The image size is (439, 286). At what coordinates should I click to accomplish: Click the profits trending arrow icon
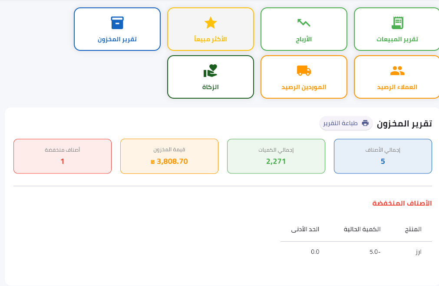(304, 23)
